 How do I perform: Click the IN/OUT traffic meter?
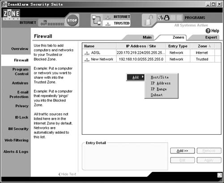click(x=52, y=22)
